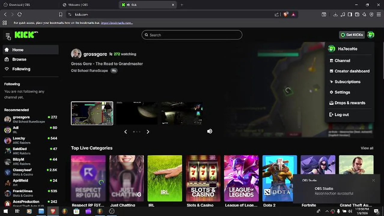Open the OBS Studio taskbar icon
Viewport: 384px width, 216px height.
pyautogui.click(x=112, y=211)
